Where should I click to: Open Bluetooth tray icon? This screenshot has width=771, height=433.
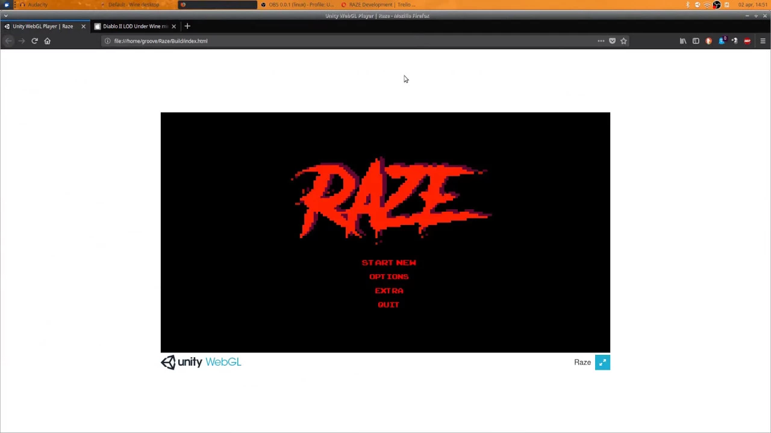point(688,5)
